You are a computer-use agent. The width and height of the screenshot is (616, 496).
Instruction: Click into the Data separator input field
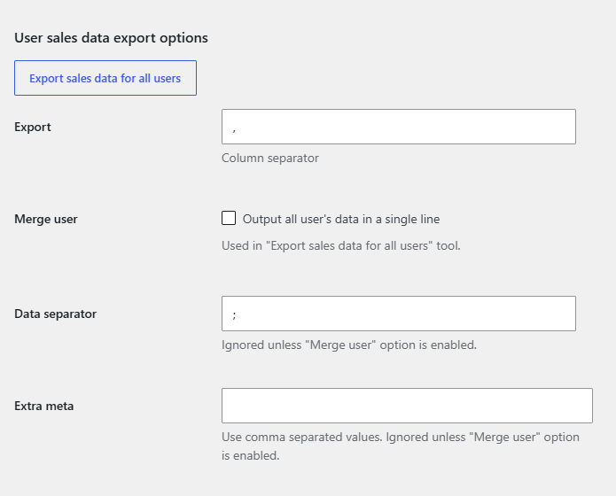click(399, 314)
